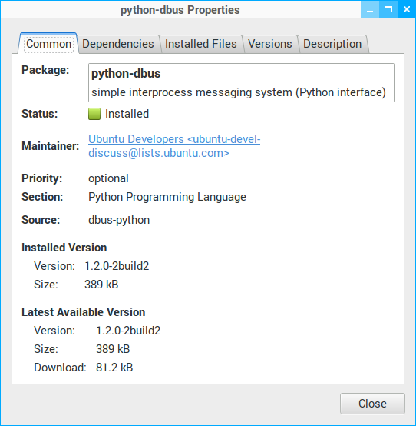
Task: Maximize the Properties window
Action: (388, 9)
